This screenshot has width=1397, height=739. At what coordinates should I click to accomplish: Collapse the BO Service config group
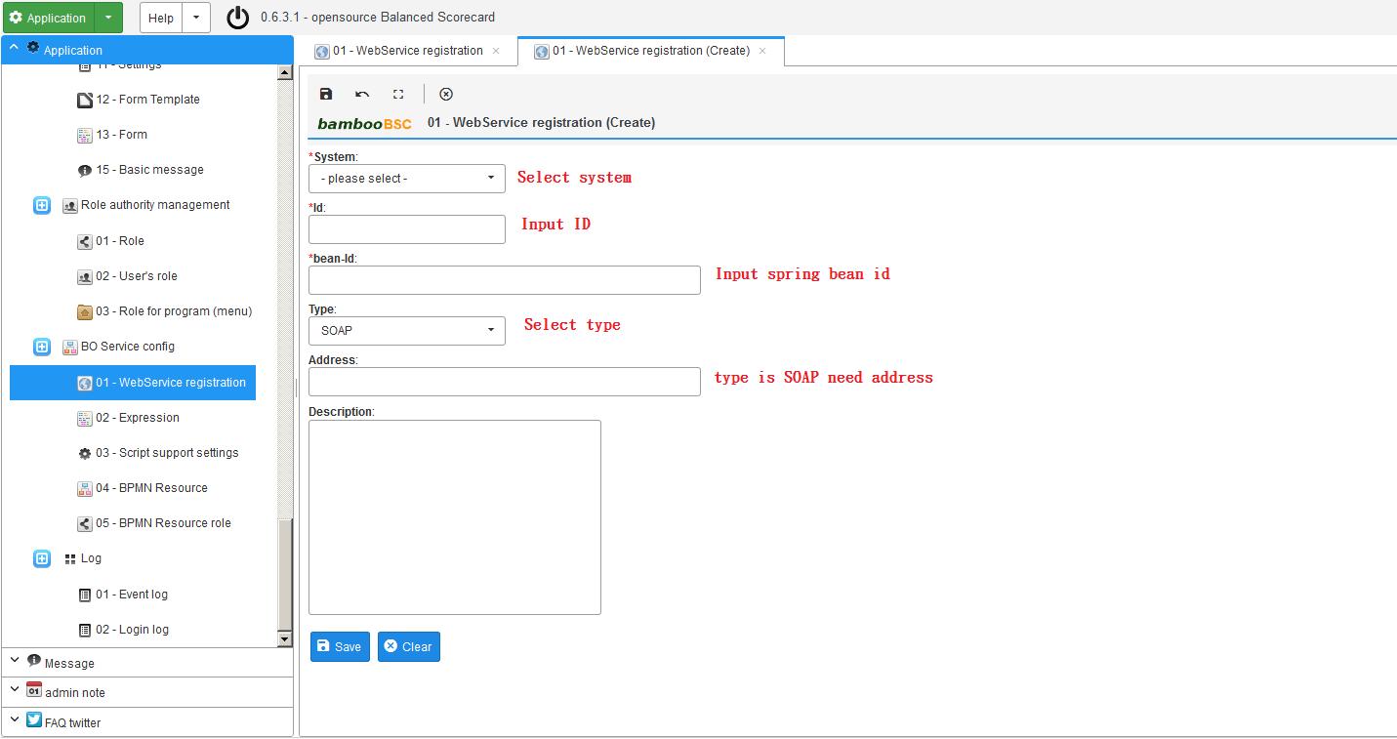point(42,347)
